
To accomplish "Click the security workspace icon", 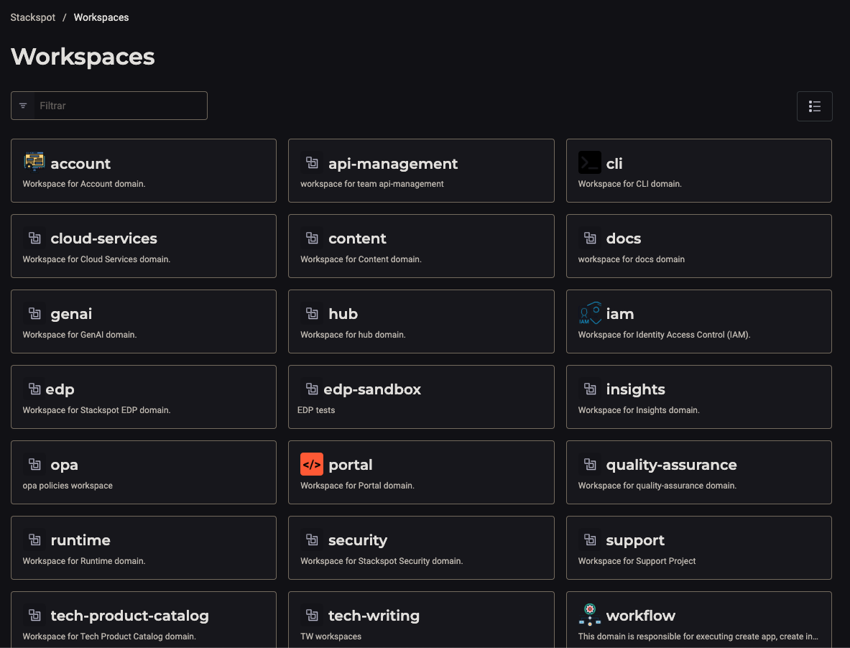I will point(312,539).
